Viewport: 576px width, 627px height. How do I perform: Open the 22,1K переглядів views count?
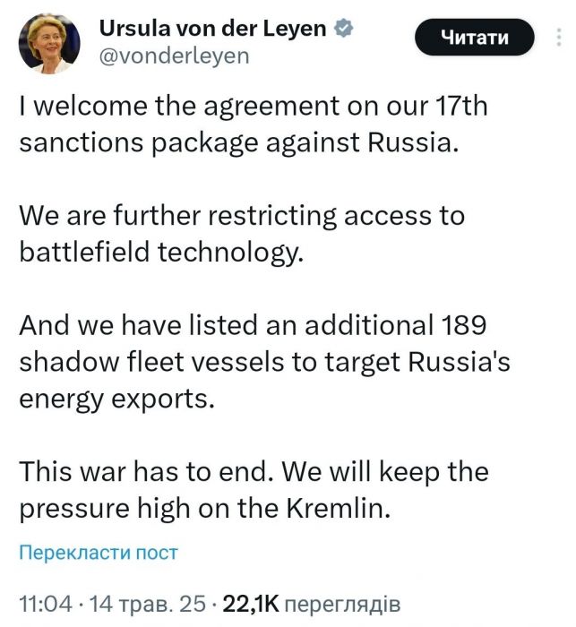click(x=312, y=604)
